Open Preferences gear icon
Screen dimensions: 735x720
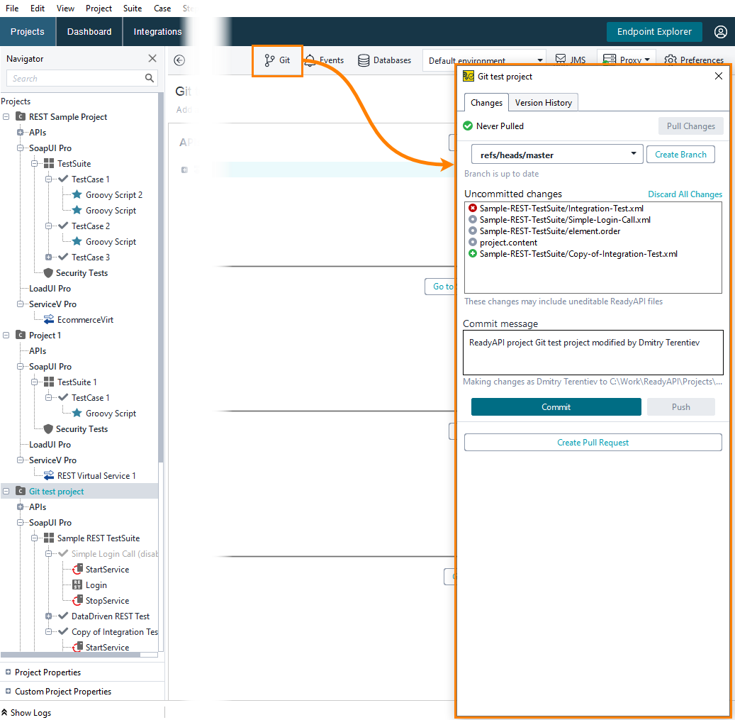pyautogui.click(x=671, y=60)
